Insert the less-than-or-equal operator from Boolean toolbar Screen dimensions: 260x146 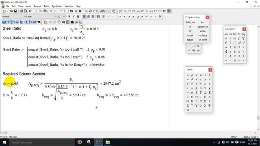[133, 17]
